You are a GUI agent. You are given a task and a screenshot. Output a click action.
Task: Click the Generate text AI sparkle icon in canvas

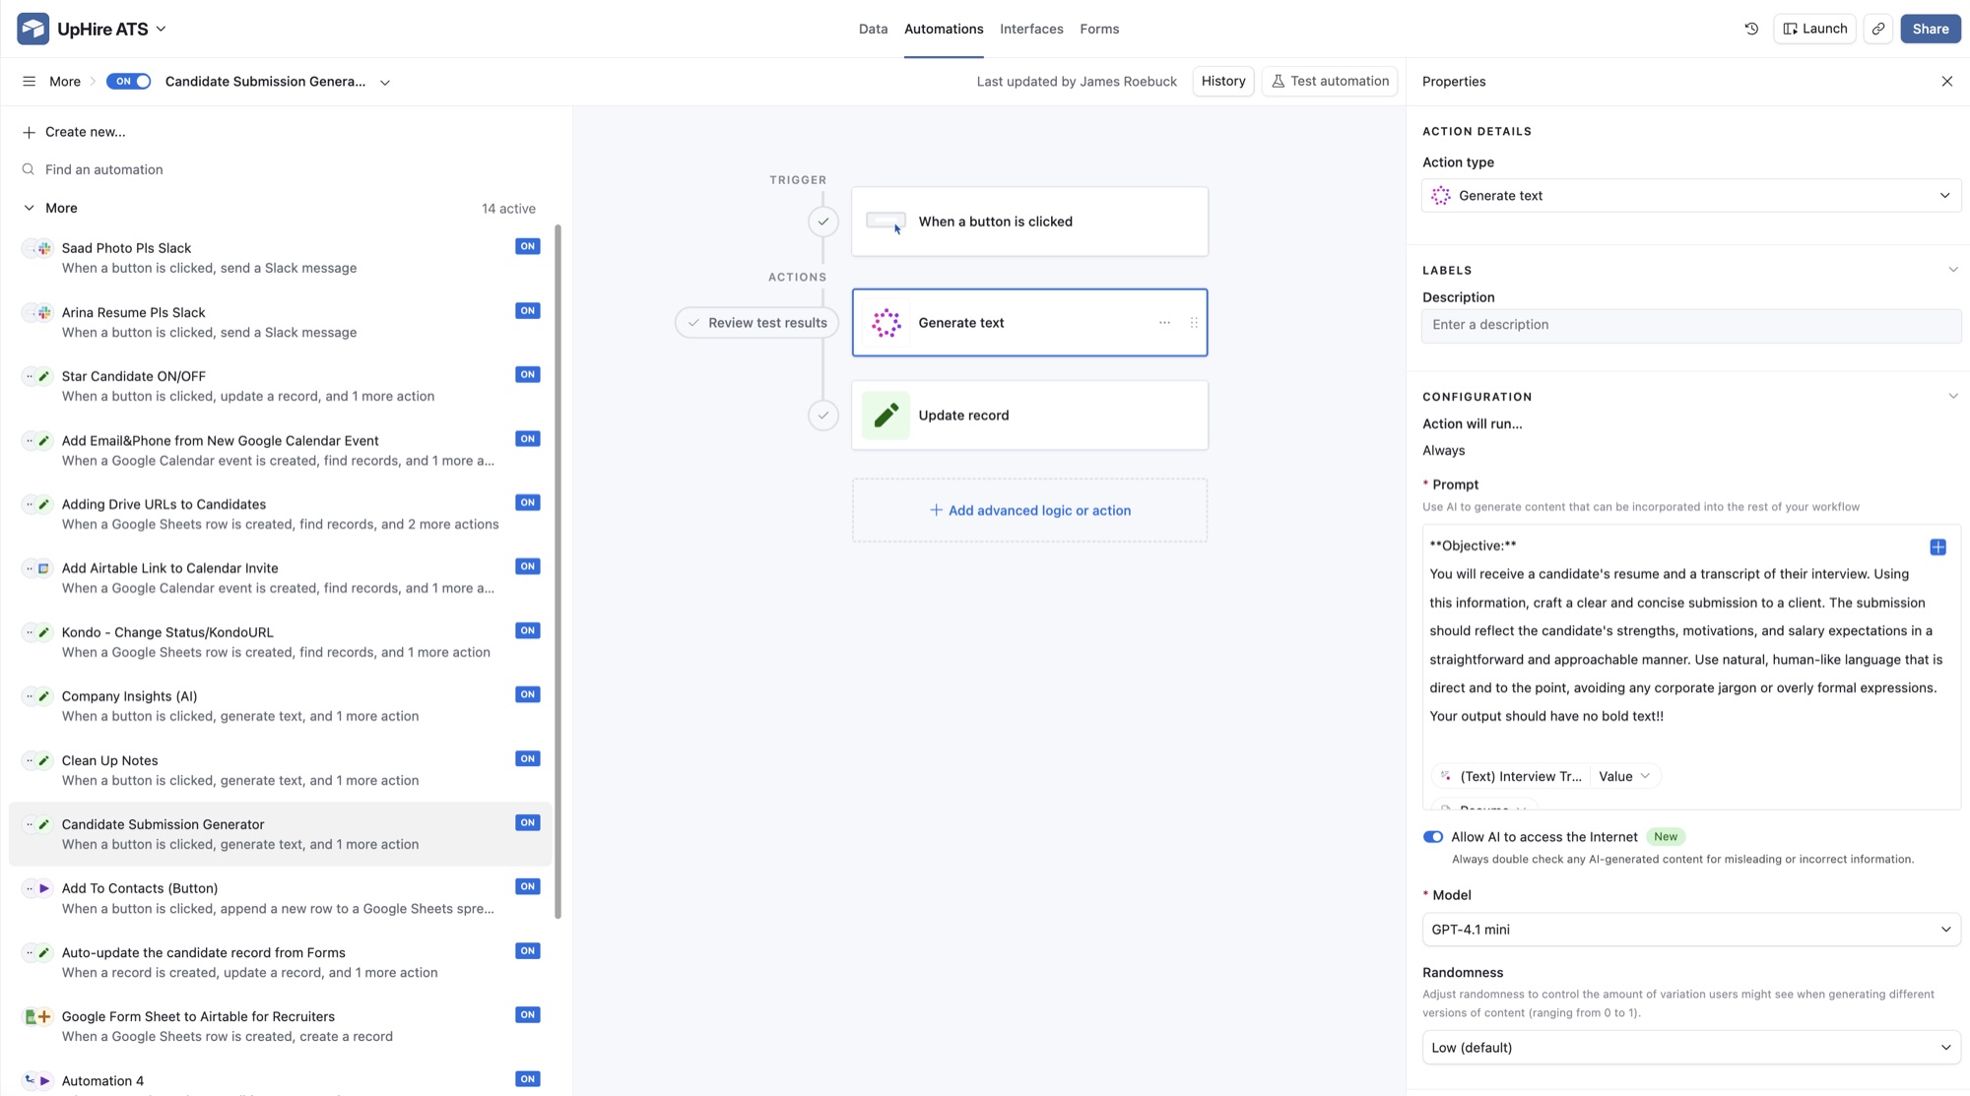click(886, 322)
